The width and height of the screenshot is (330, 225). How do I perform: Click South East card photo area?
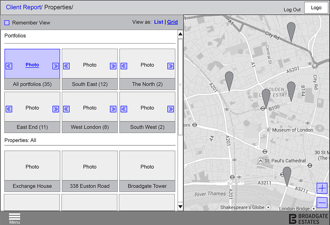(x=90, y=64)
